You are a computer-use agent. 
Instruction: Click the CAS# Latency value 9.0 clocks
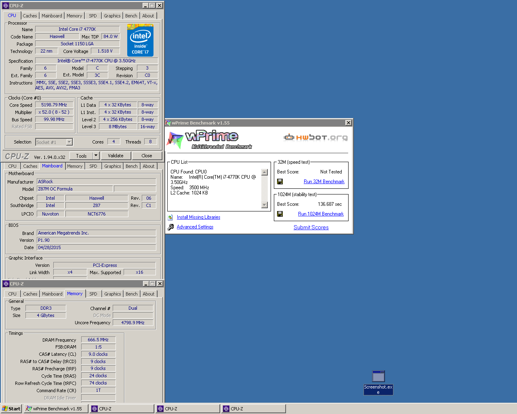98,354
